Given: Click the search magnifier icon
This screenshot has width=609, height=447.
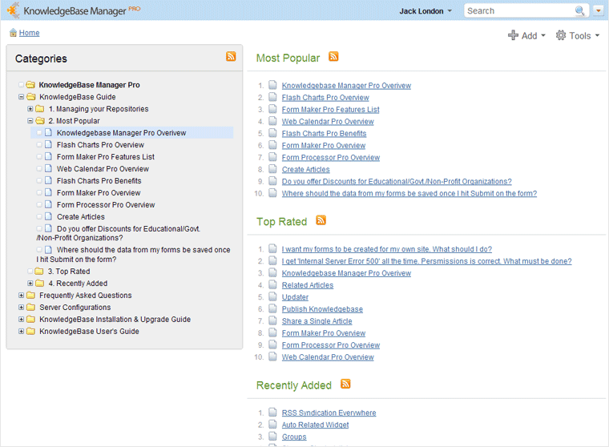Looking at the screenshot, I should pos(579,10).
